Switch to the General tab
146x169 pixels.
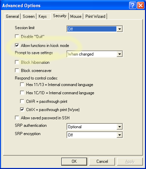(x=12, y=16)
